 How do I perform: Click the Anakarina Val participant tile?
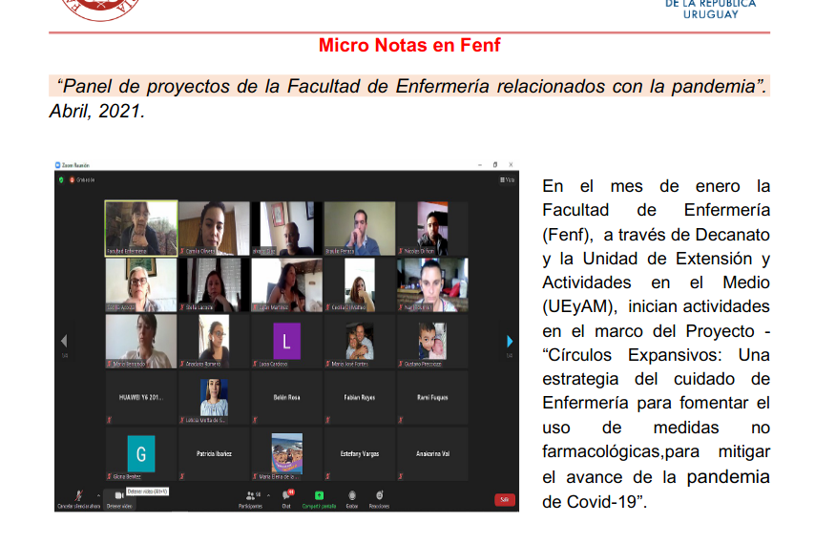click(x=432, y=454)
